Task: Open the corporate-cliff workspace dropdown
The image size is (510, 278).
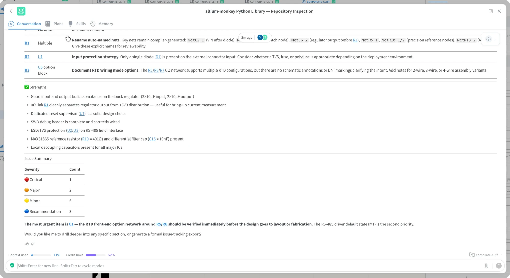Action: coord(485,255)
